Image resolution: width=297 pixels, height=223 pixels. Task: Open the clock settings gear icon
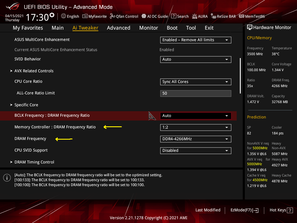pos(52,15)
